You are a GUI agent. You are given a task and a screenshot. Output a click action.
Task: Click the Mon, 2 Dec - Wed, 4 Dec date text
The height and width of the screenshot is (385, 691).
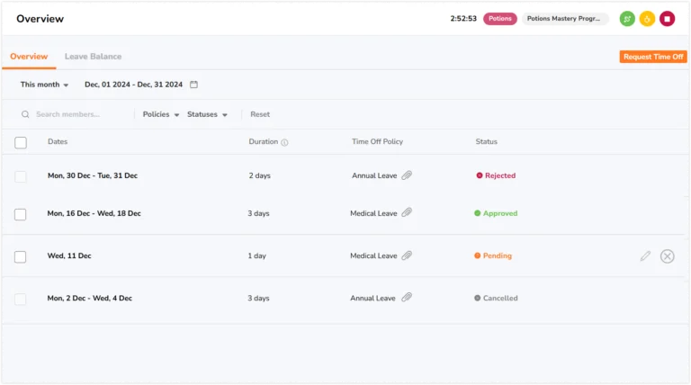89,298
